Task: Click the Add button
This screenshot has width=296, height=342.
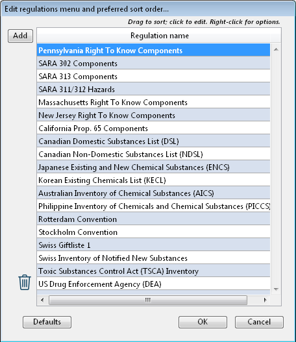Action: click(20, 36)
